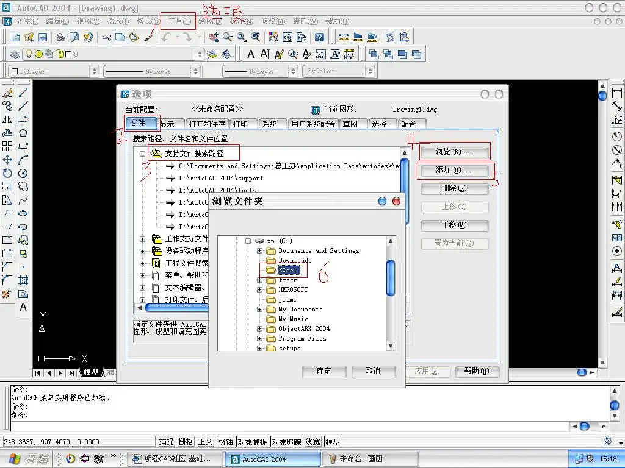
Task: Toggle 对象捕捉 object snap in status bar
Action: [252, 442]
